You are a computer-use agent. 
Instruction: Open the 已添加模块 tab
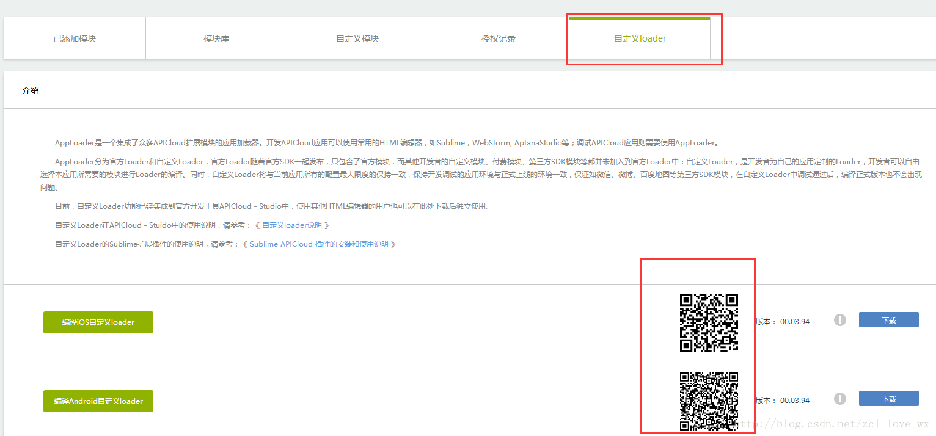(75, 38)
